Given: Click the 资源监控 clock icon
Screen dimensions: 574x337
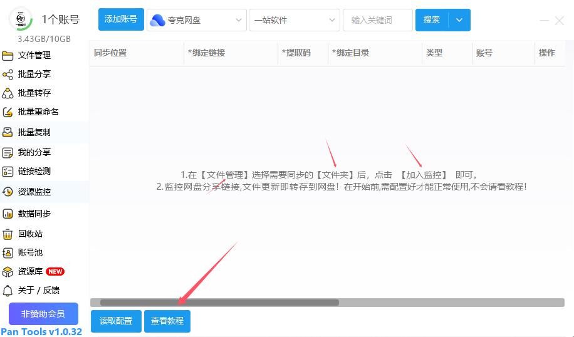Looking at the screenshot, I should [8, 192].
